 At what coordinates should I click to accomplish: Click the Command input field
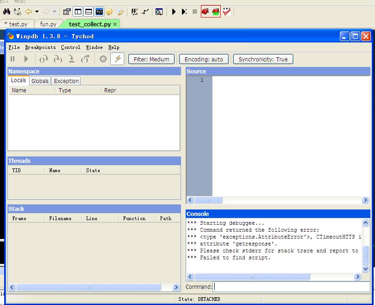click(x=291, y=287)
